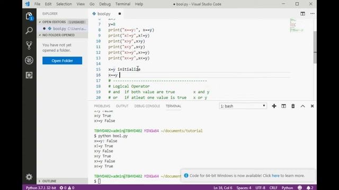Click the editor minimap

[297, 26]
